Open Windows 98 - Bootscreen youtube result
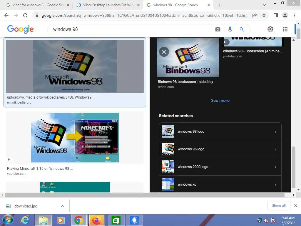Viewport: 301px width, 226px height. pos(252,51)
